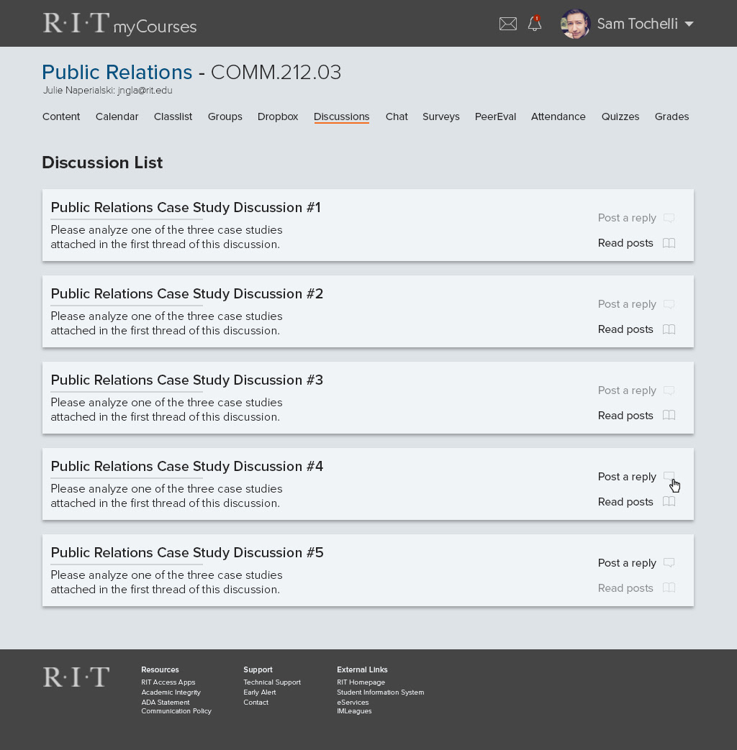The width and height of the screenshot is (737, 750).
Task: Open RIT Homepage footer link
Action: (x=361, y=682)
